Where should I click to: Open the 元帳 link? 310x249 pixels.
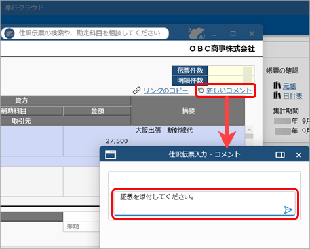pos(290,86)
